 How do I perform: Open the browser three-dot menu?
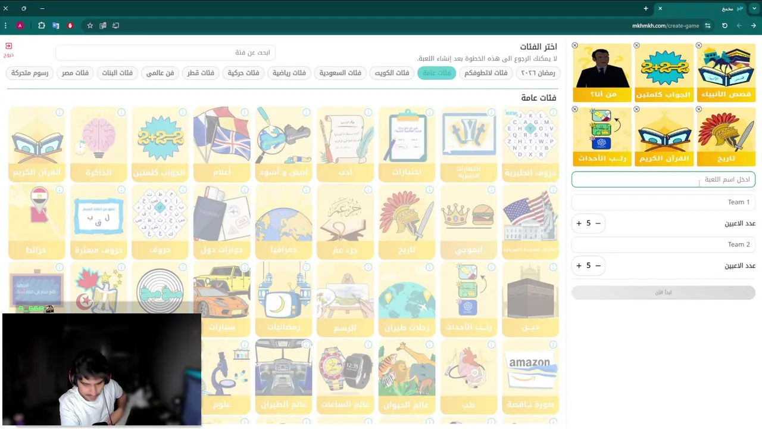(5, 26)
